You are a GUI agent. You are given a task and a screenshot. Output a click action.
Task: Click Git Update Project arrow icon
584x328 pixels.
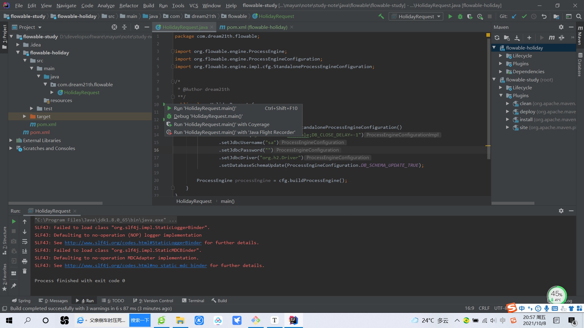click(x=514, y=16)
